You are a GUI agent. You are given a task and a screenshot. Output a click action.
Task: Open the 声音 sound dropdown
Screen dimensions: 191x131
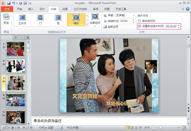click(134, 15)
